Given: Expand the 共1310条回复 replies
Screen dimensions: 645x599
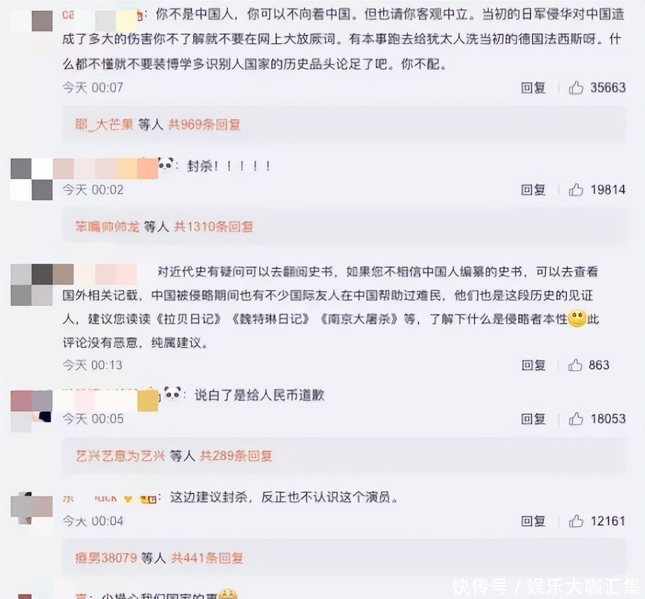Looking at the screenshot, I should click(214, 227).
